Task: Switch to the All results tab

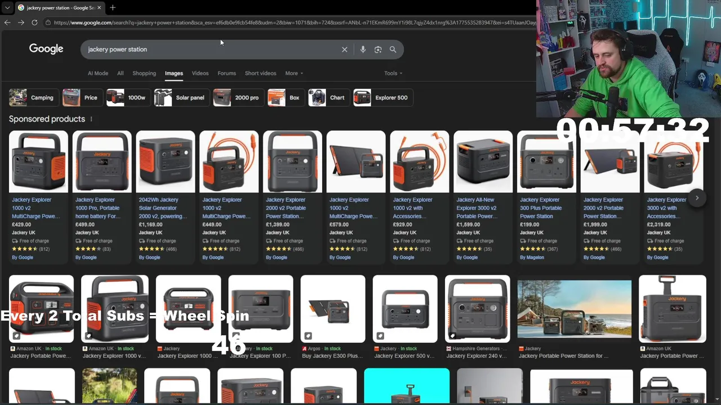Action: point(120,73)
